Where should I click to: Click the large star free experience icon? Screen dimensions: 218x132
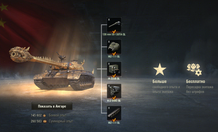click(x=160, y=69)
